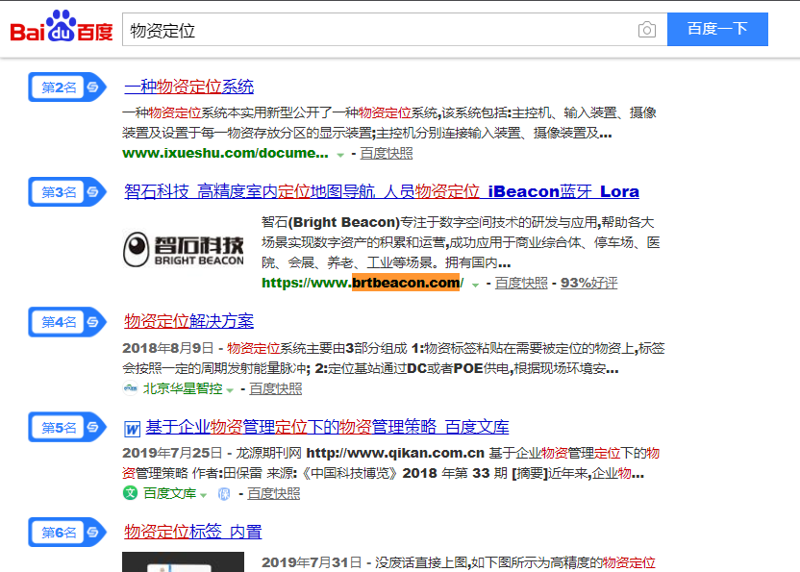Expand the arrow after www.ixueshu.com URL

click(340, 155)
